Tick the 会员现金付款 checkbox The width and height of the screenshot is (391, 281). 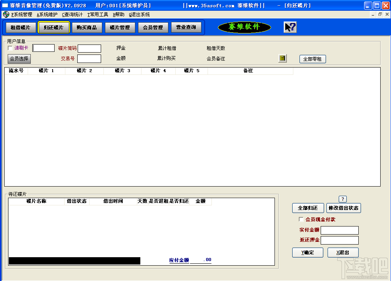(301, 219)
